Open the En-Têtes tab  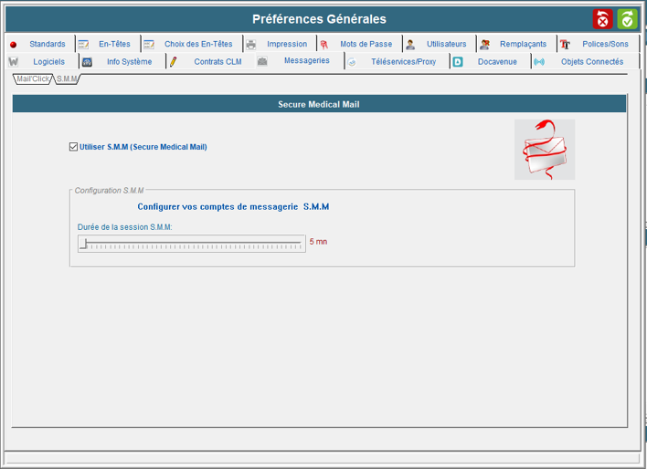coord(114,44)
